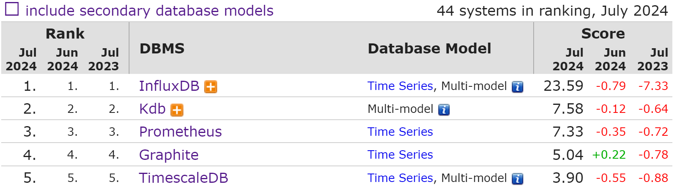Click the orange plus icon beside Kdb
The width and height of the screenshot is (678, 188).
pos(177,110)
